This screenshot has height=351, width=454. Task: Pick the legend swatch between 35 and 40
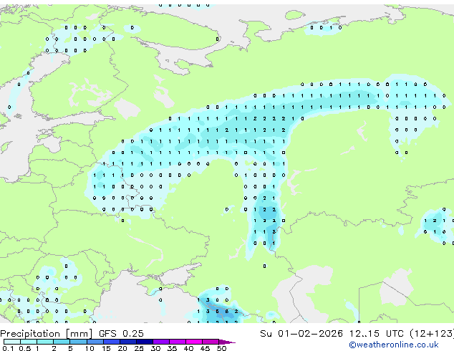[x=177, y=342]
